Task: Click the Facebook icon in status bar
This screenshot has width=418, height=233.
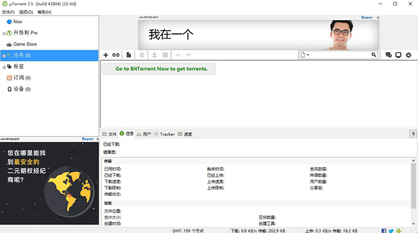Action: click(x=384, y=231)
